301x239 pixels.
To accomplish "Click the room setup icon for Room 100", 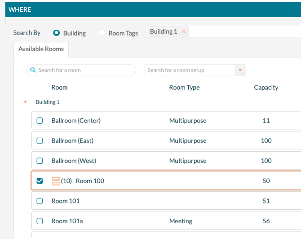I will coord(56,181).
